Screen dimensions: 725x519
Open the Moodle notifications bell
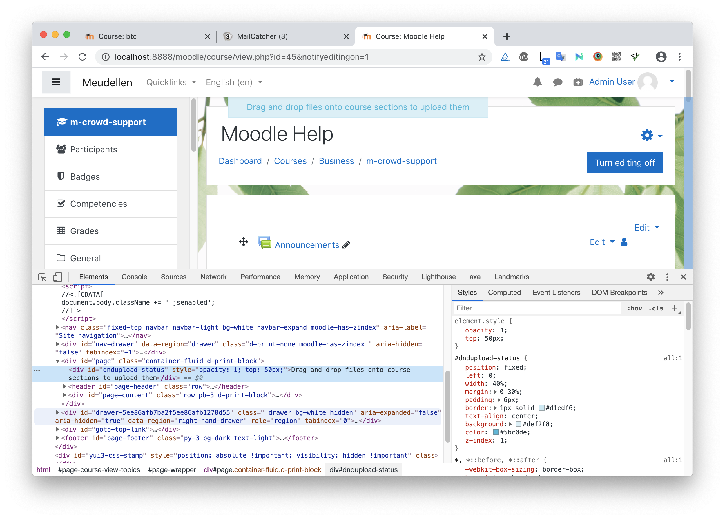[x=537, y=82]
